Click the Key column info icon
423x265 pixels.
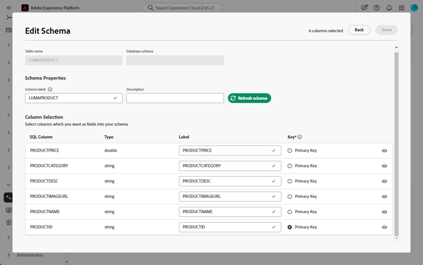coord(299,137)
